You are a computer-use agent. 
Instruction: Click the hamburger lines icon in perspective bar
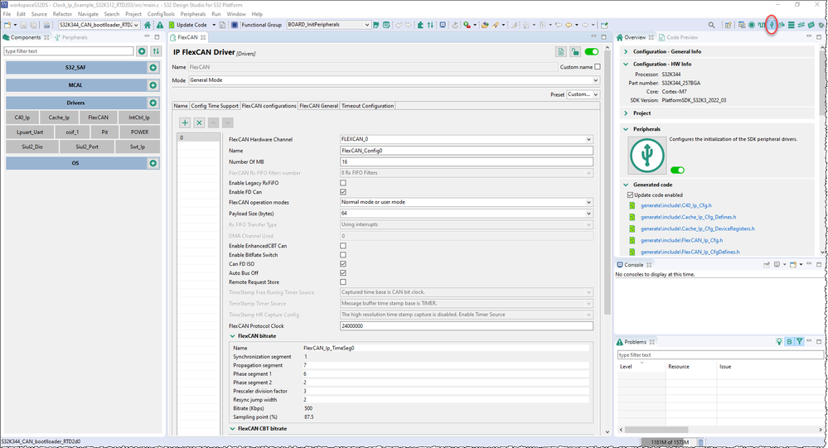(x=791, y=25)
